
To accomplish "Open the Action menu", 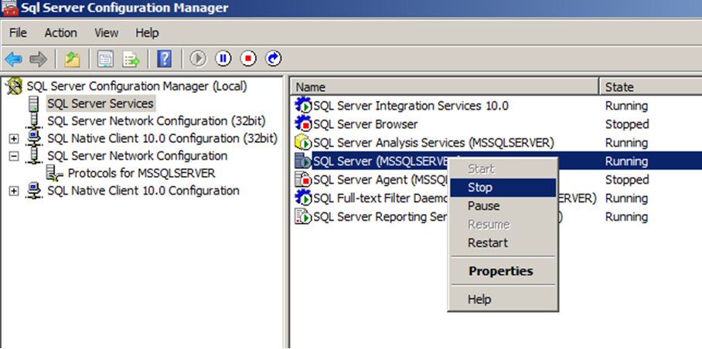I will [60, 32].
